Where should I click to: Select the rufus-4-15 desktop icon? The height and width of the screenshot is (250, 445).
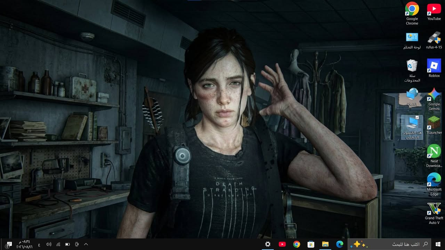[x=434, y=40]
